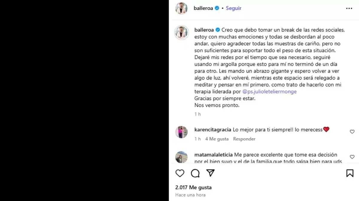359x201 pixels.
Task: View the 2.017 Me gusta likes list
Action: (x=193, y=187)
